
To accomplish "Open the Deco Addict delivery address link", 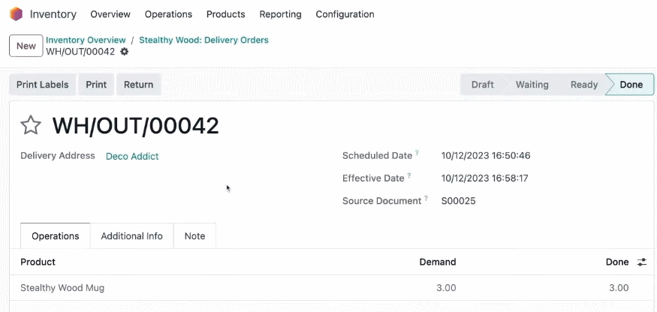I will tap(132, 156).
